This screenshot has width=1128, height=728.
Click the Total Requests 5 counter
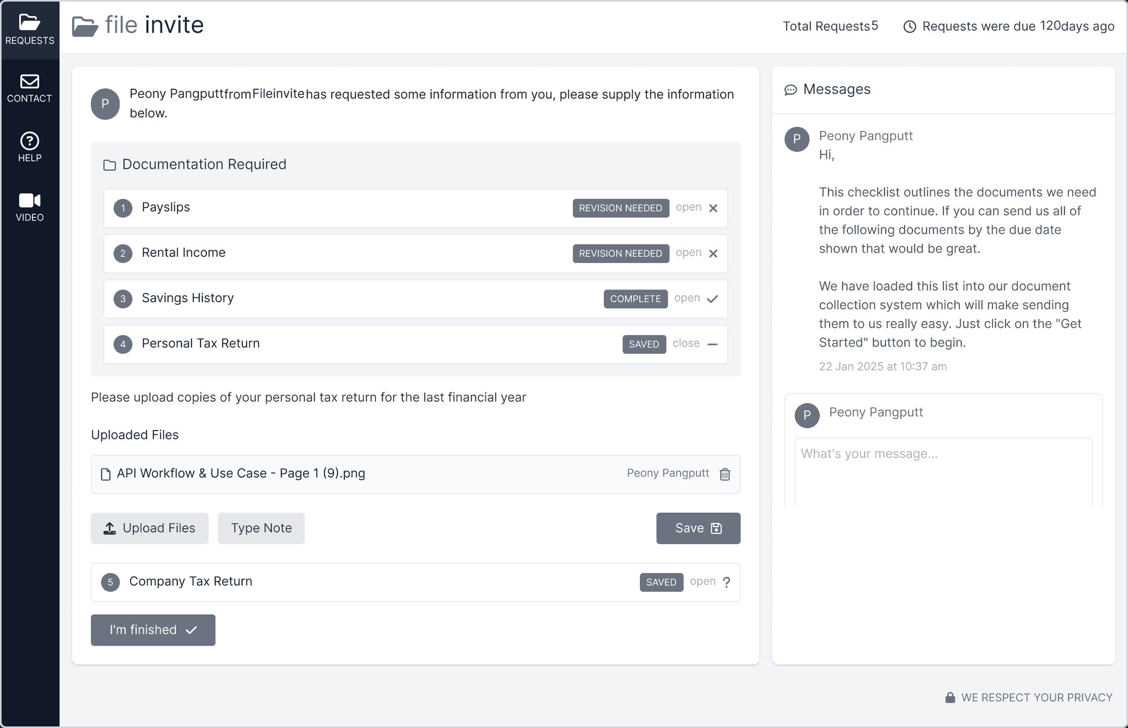pyautogui.click(x=830, y=26)
